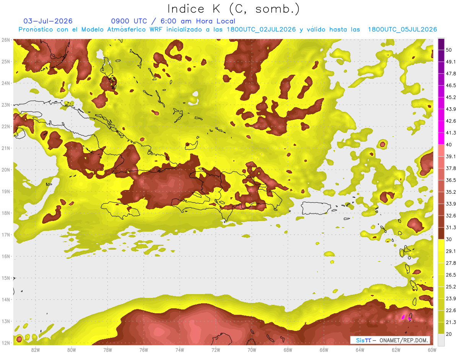Click the "14N" latitude label

coord(6,299)
